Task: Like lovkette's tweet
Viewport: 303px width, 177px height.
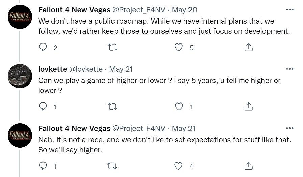Action: (x=179, y=107)
